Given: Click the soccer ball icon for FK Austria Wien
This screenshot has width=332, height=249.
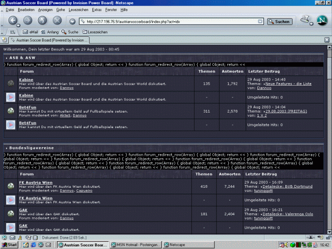Looking at the screenshot, I should tap(10, 186).
